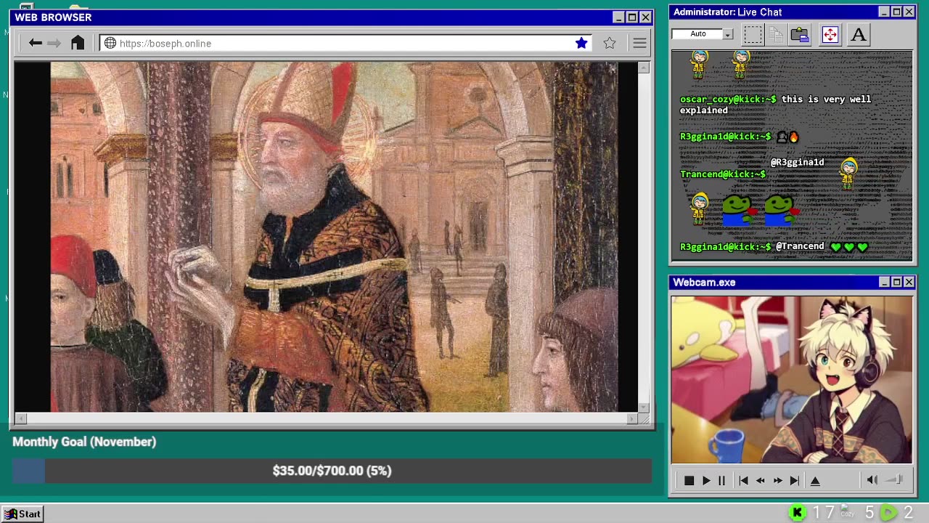Viewport: 929px width, 523px height.
Task: Click the Cozy image icon in taskbar
Action: click(847, 512)
